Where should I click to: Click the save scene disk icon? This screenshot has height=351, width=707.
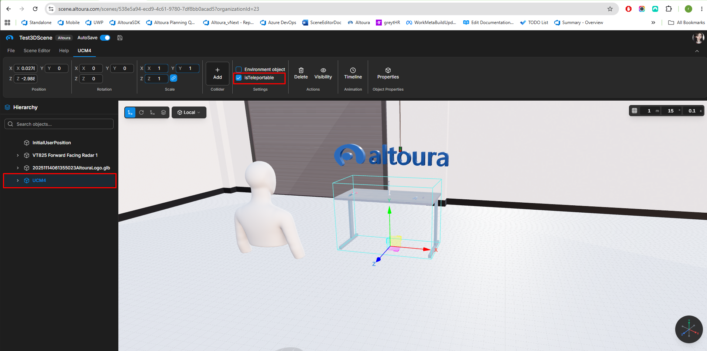(120, 38)
